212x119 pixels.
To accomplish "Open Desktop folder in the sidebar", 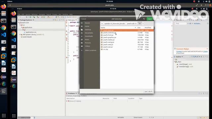I will point(88,29).
